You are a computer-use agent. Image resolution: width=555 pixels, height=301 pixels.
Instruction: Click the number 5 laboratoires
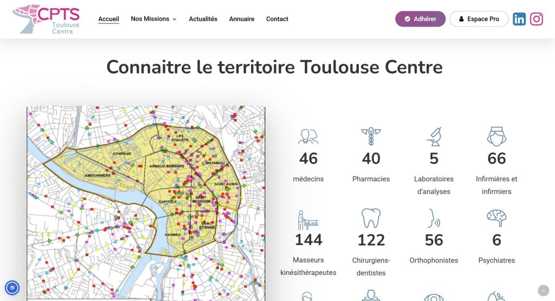pyautogui.click(x=434, y=158)
